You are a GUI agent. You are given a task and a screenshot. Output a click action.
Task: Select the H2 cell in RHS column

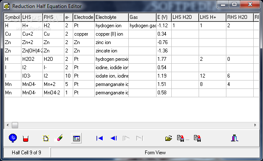coord(53,26)
